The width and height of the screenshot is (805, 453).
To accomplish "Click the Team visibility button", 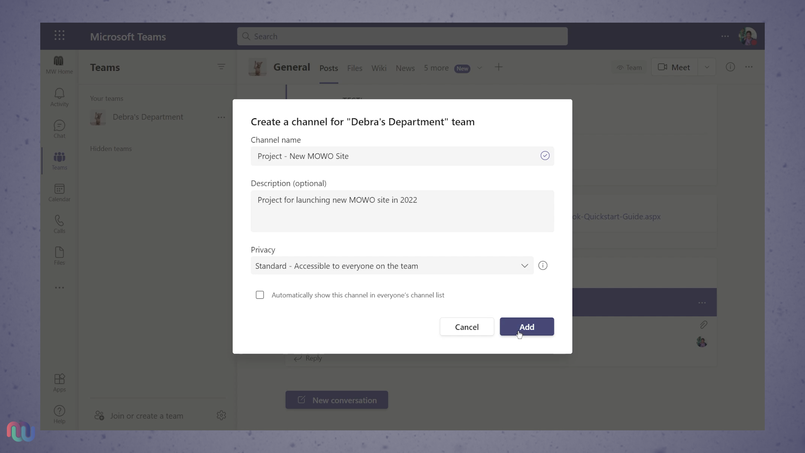I will [x=629, y=67].
